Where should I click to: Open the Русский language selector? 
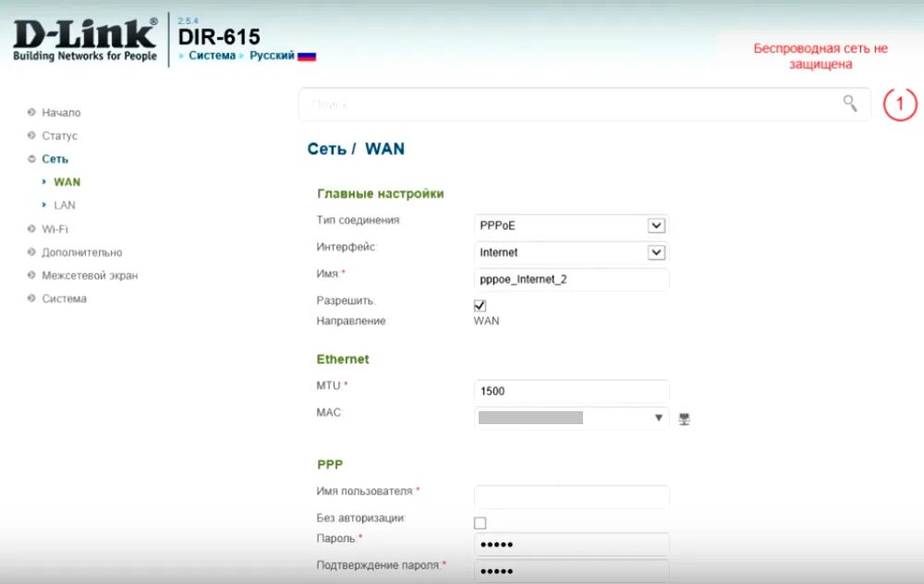269,55
